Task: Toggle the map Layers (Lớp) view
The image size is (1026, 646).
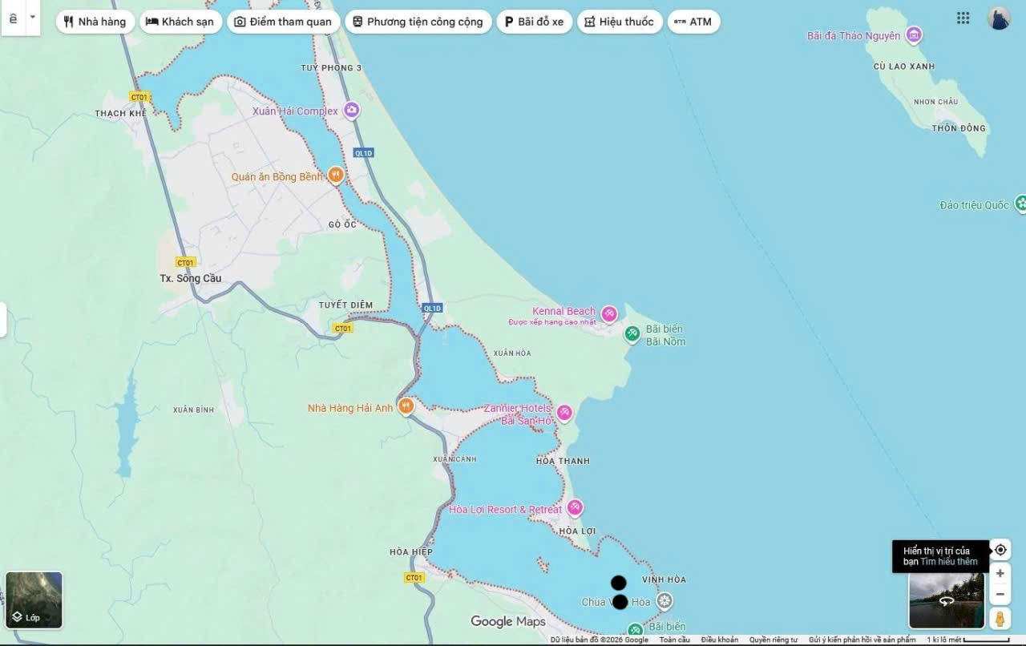Action: coord(34,600)
